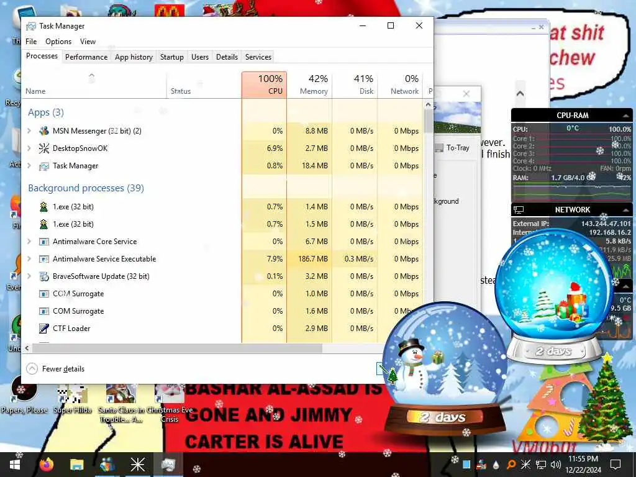Screen dimensions: 636x477
Task: Click the water drop tray icon
Action: tap(496, 465)
